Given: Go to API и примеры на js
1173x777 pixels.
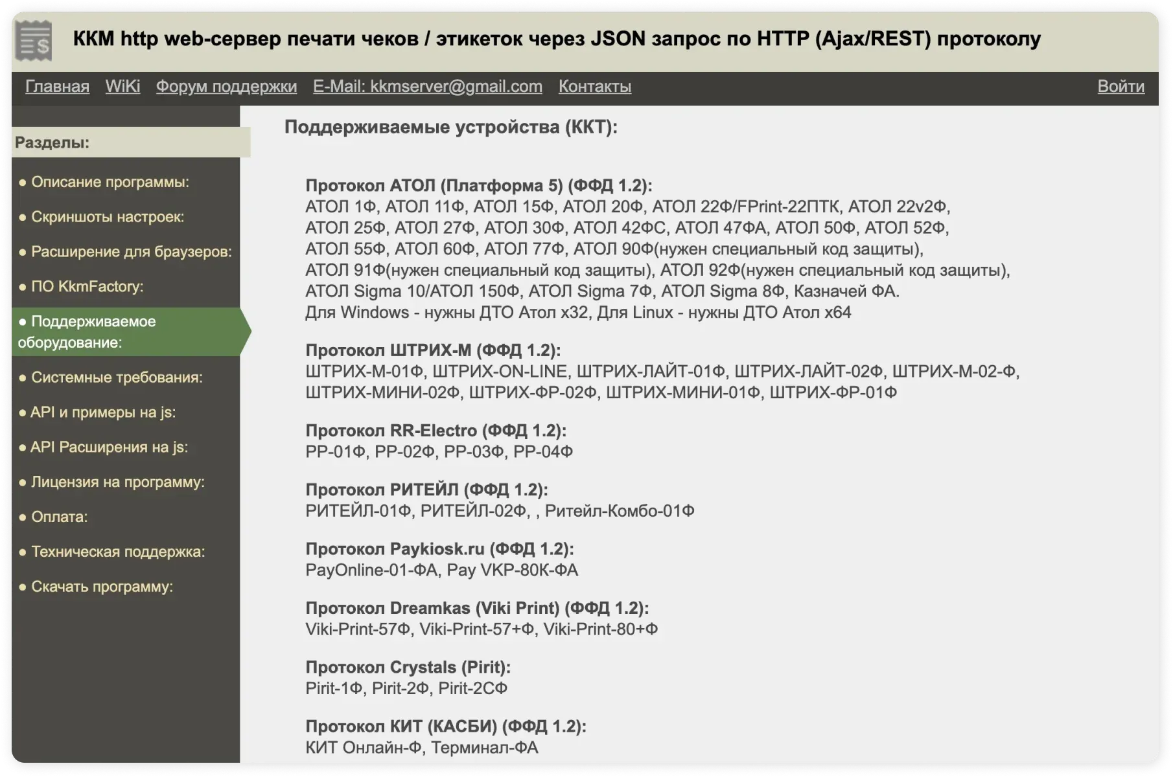Looking at the screenshot, I should [102, 412].
